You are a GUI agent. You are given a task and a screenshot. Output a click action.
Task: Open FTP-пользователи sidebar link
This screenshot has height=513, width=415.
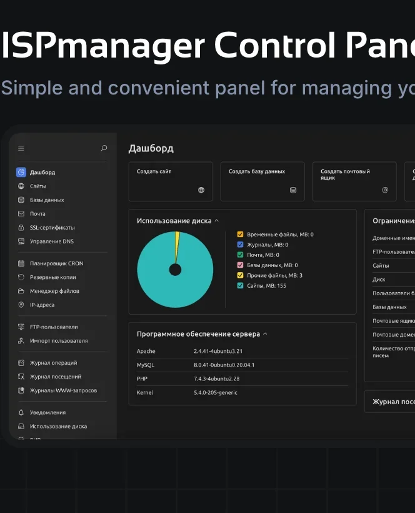[54, 327]
